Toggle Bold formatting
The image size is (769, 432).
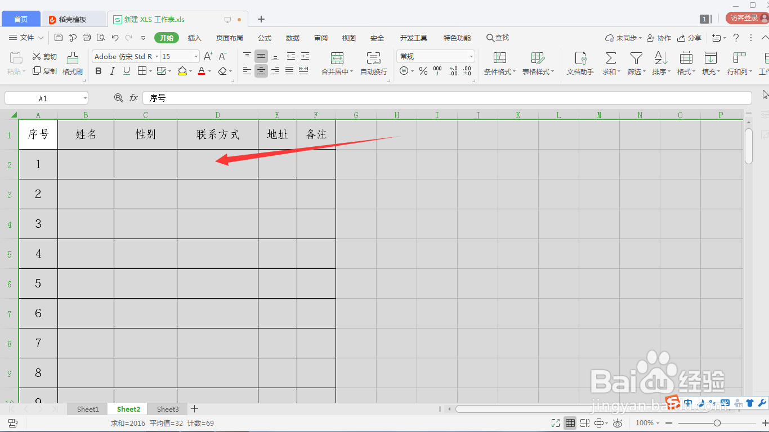point(99,71)
